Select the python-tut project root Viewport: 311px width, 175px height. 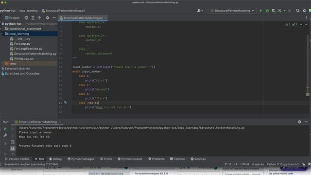pyautogui.click(x=13, y=24)
